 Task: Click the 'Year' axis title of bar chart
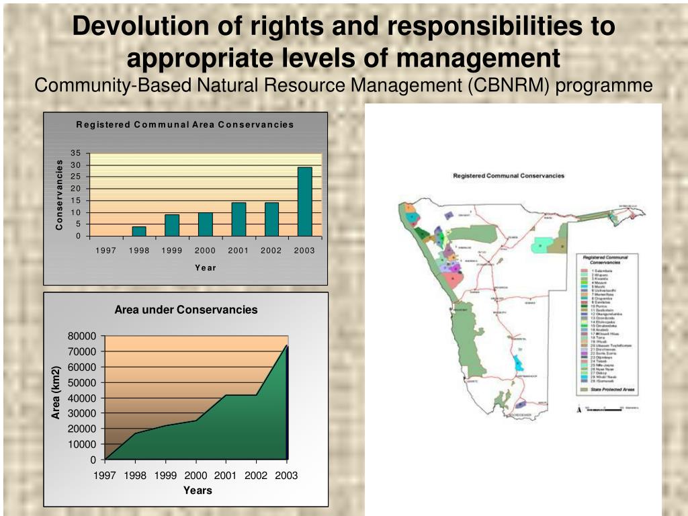click(x=206, y=267)
